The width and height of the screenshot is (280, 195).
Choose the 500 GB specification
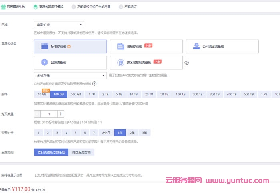[76, 94]
